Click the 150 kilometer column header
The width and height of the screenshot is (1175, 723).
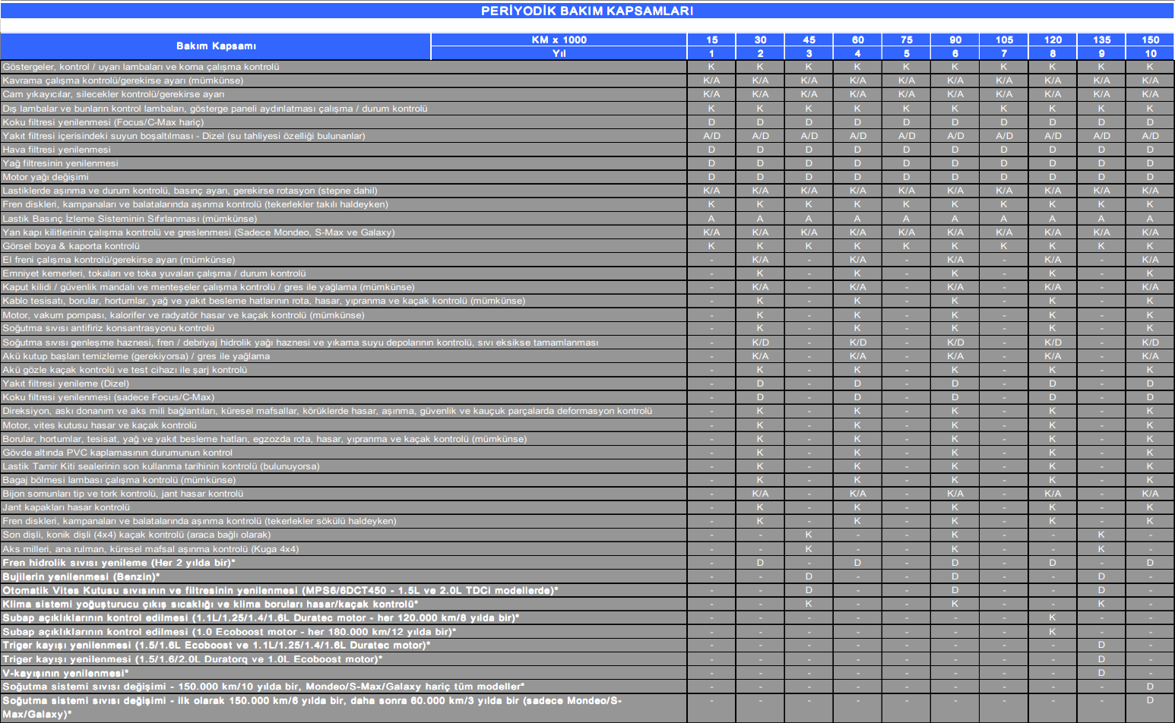(x=1150, y=39)
